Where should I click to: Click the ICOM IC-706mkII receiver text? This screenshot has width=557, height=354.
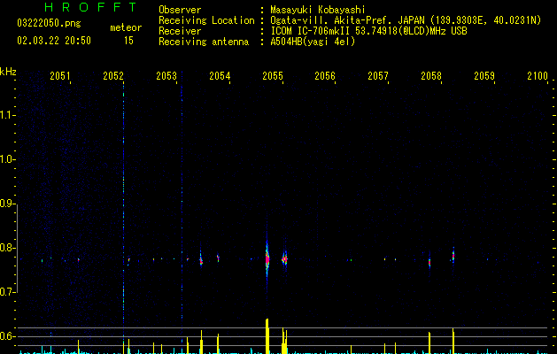point(368,31)
